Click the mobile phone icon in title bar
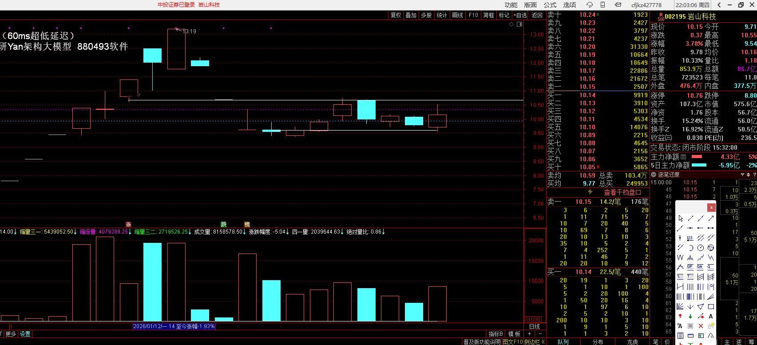The width and height of the screenshot is (757, 345). [602, 5]
